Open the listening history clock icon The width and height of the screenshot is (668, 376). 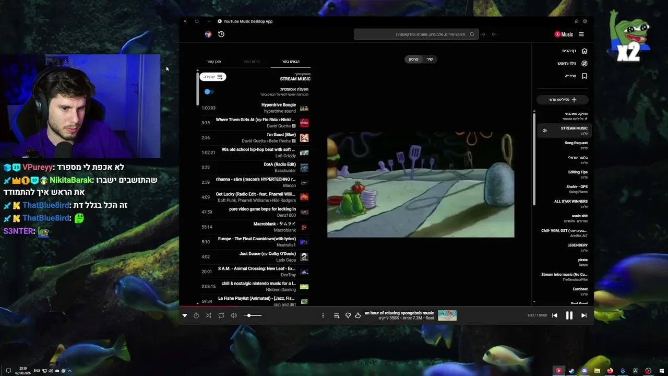point(221,34)
